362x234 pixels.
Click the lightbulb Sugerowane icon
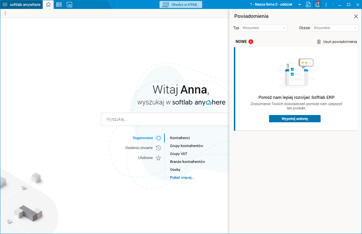[158, 138]
